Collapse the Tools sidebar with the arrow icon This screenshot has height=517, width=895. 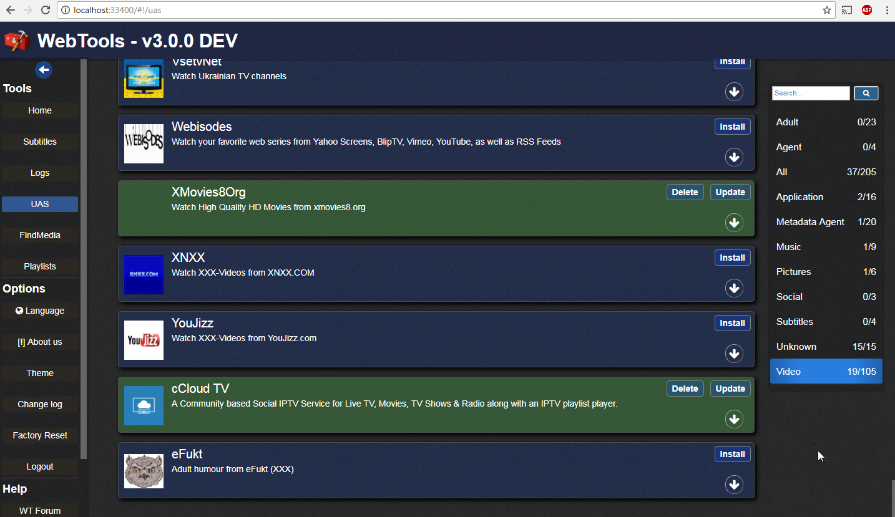(43, 69)
